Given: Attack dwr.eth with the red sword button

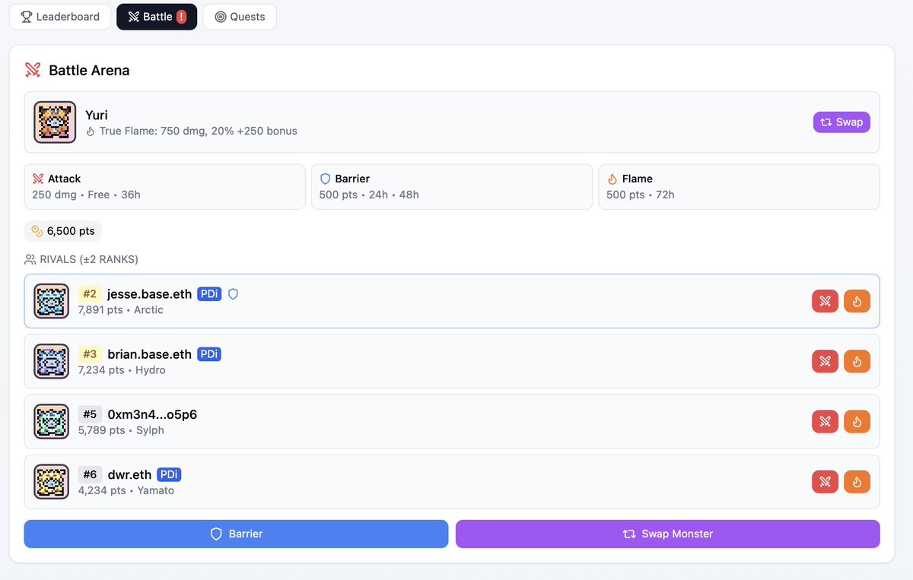Looking at the screenshot, I should pyautogui.click(x=825, y=481).
